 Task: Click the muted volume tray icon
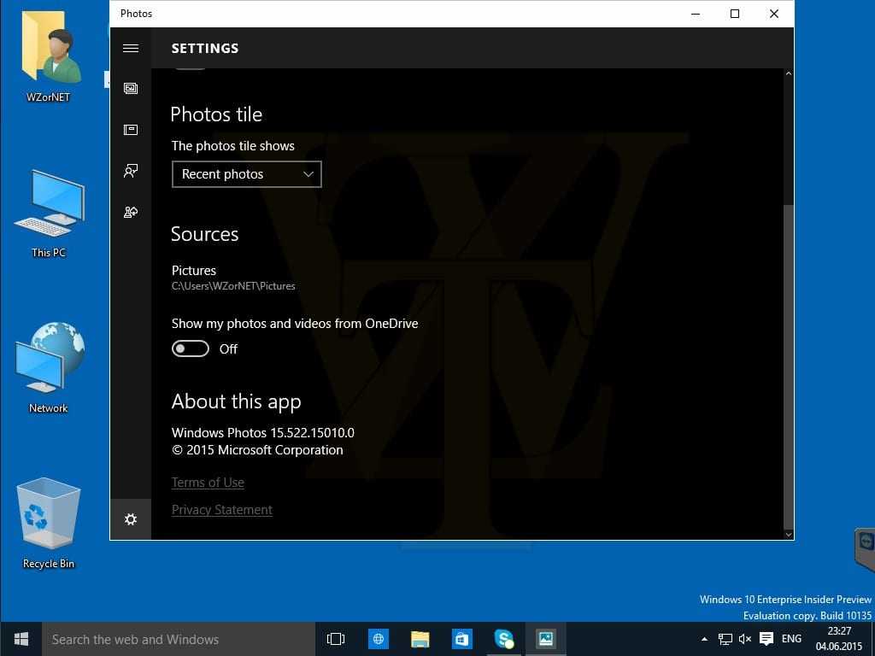[745, 639]
